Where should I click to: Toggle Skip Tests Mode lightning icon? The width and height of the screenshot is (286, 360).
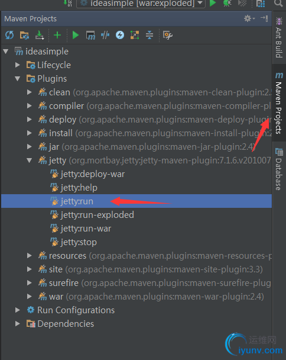(120, 35)
